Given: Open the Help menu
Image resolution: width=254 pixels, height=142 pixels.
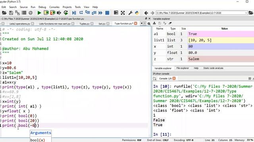Looking at the screenshot, I should point(95,7).
